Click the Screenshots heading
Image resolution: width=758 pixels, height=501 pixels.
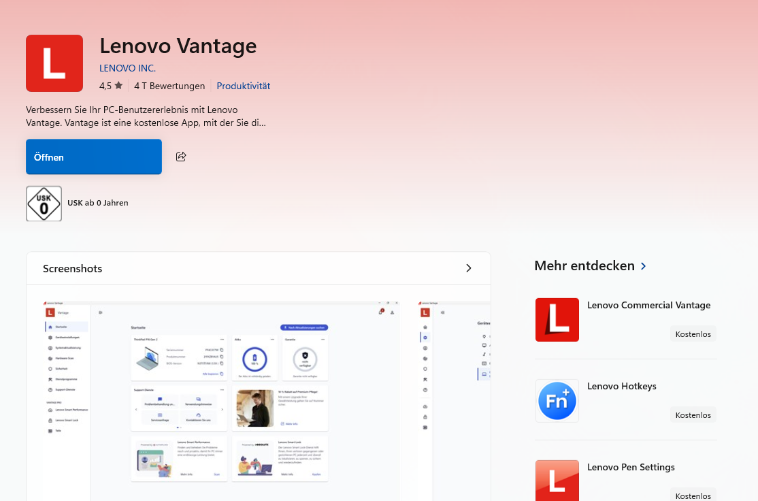pyautogui.click(x=73, y=269)
